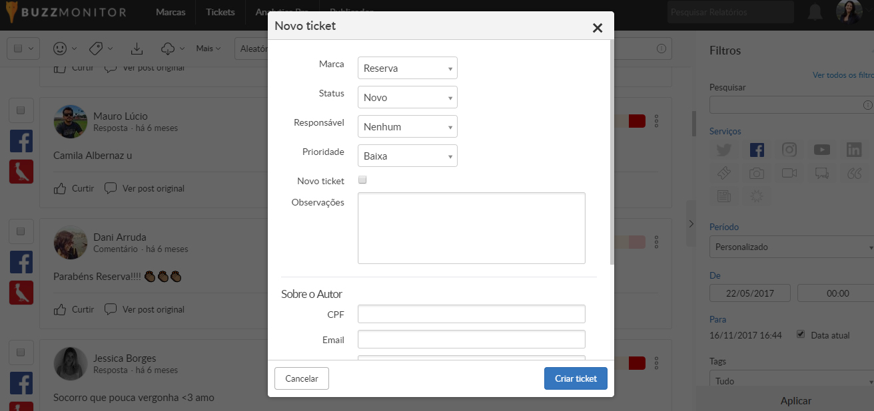The width and height of the screenshot is (874, 411).
Task: Expand the Prioridade dropdown set to Baixa
Action: [407, 156]
